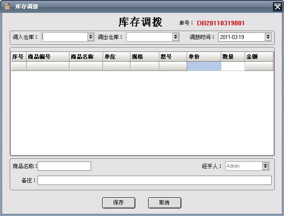Select the 商品编号 cell in first row

coord(48,66)
